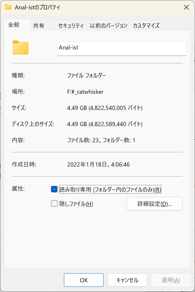This screenshot has height=292, width=195.
Task: Go to the 以前のバージョン tab
Action: pyautogui.click(x=108, y=26)
